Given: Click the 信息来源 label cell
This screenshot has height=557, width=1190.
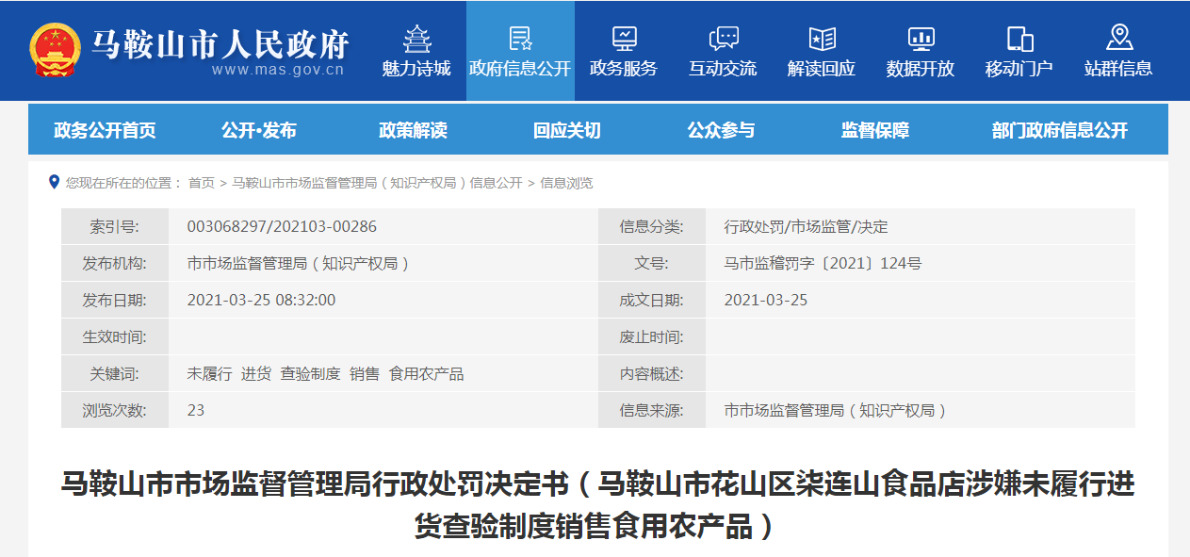Looking at the screenshot, I should 652,411.
